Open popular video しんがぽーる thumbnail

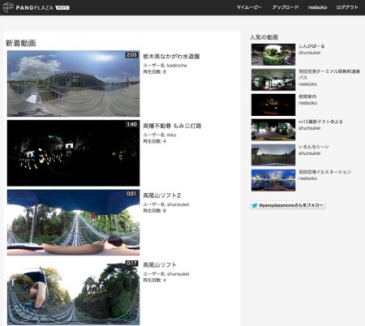click(x=273, y=54)
